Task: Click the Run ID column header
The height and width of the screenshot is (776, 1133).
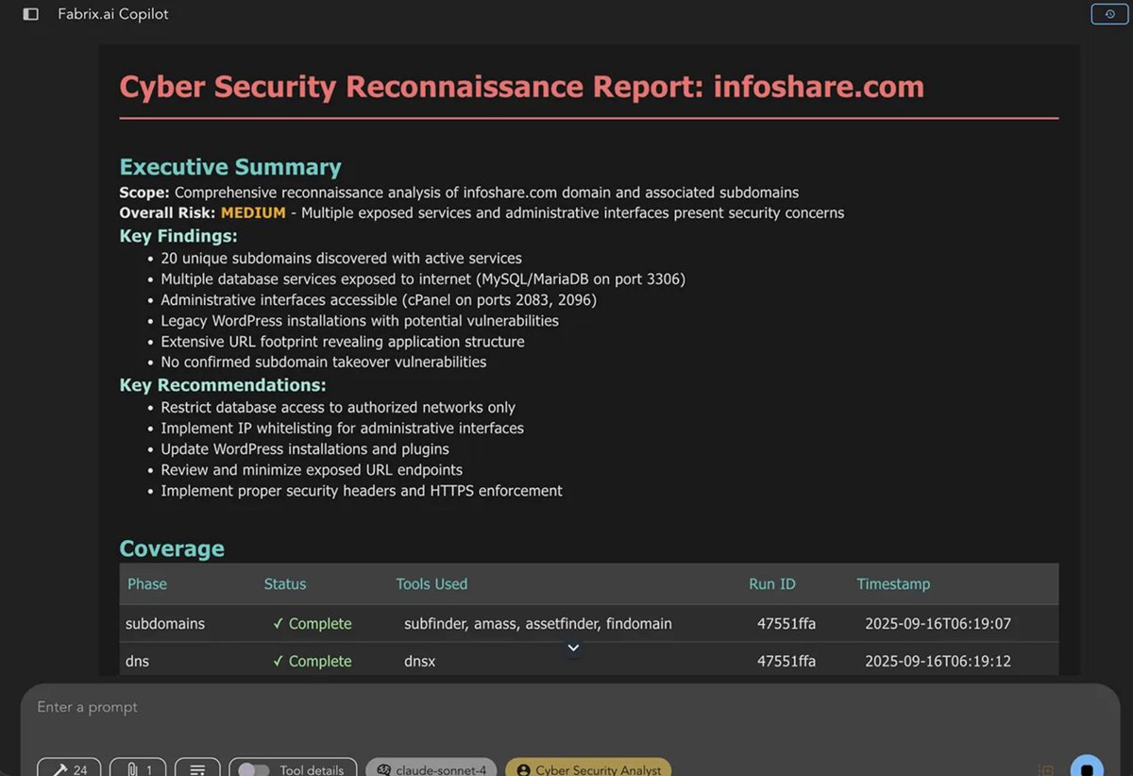Action: tap(772, 584)
